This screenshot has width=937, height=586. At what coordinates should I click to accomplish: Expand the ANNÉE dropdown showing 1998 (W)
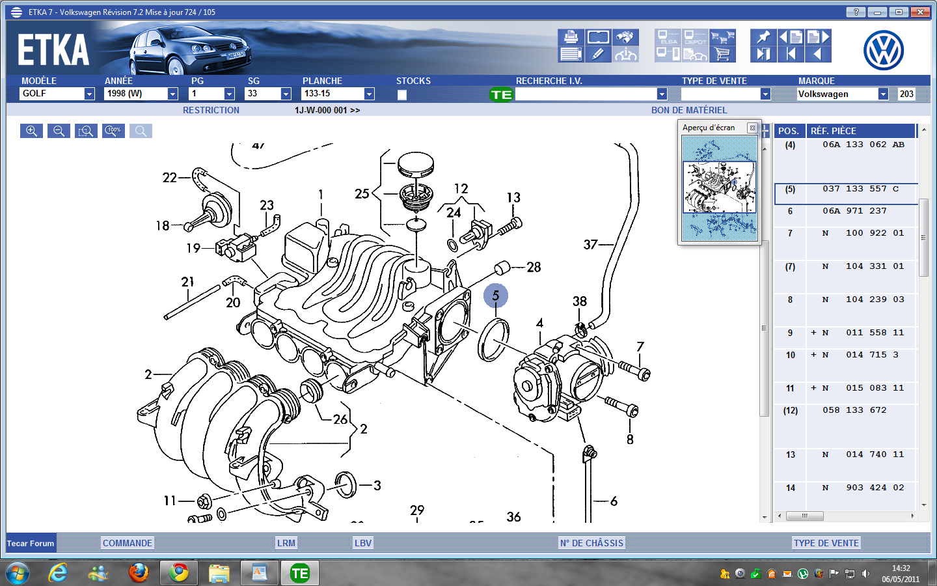pos(172,93)
